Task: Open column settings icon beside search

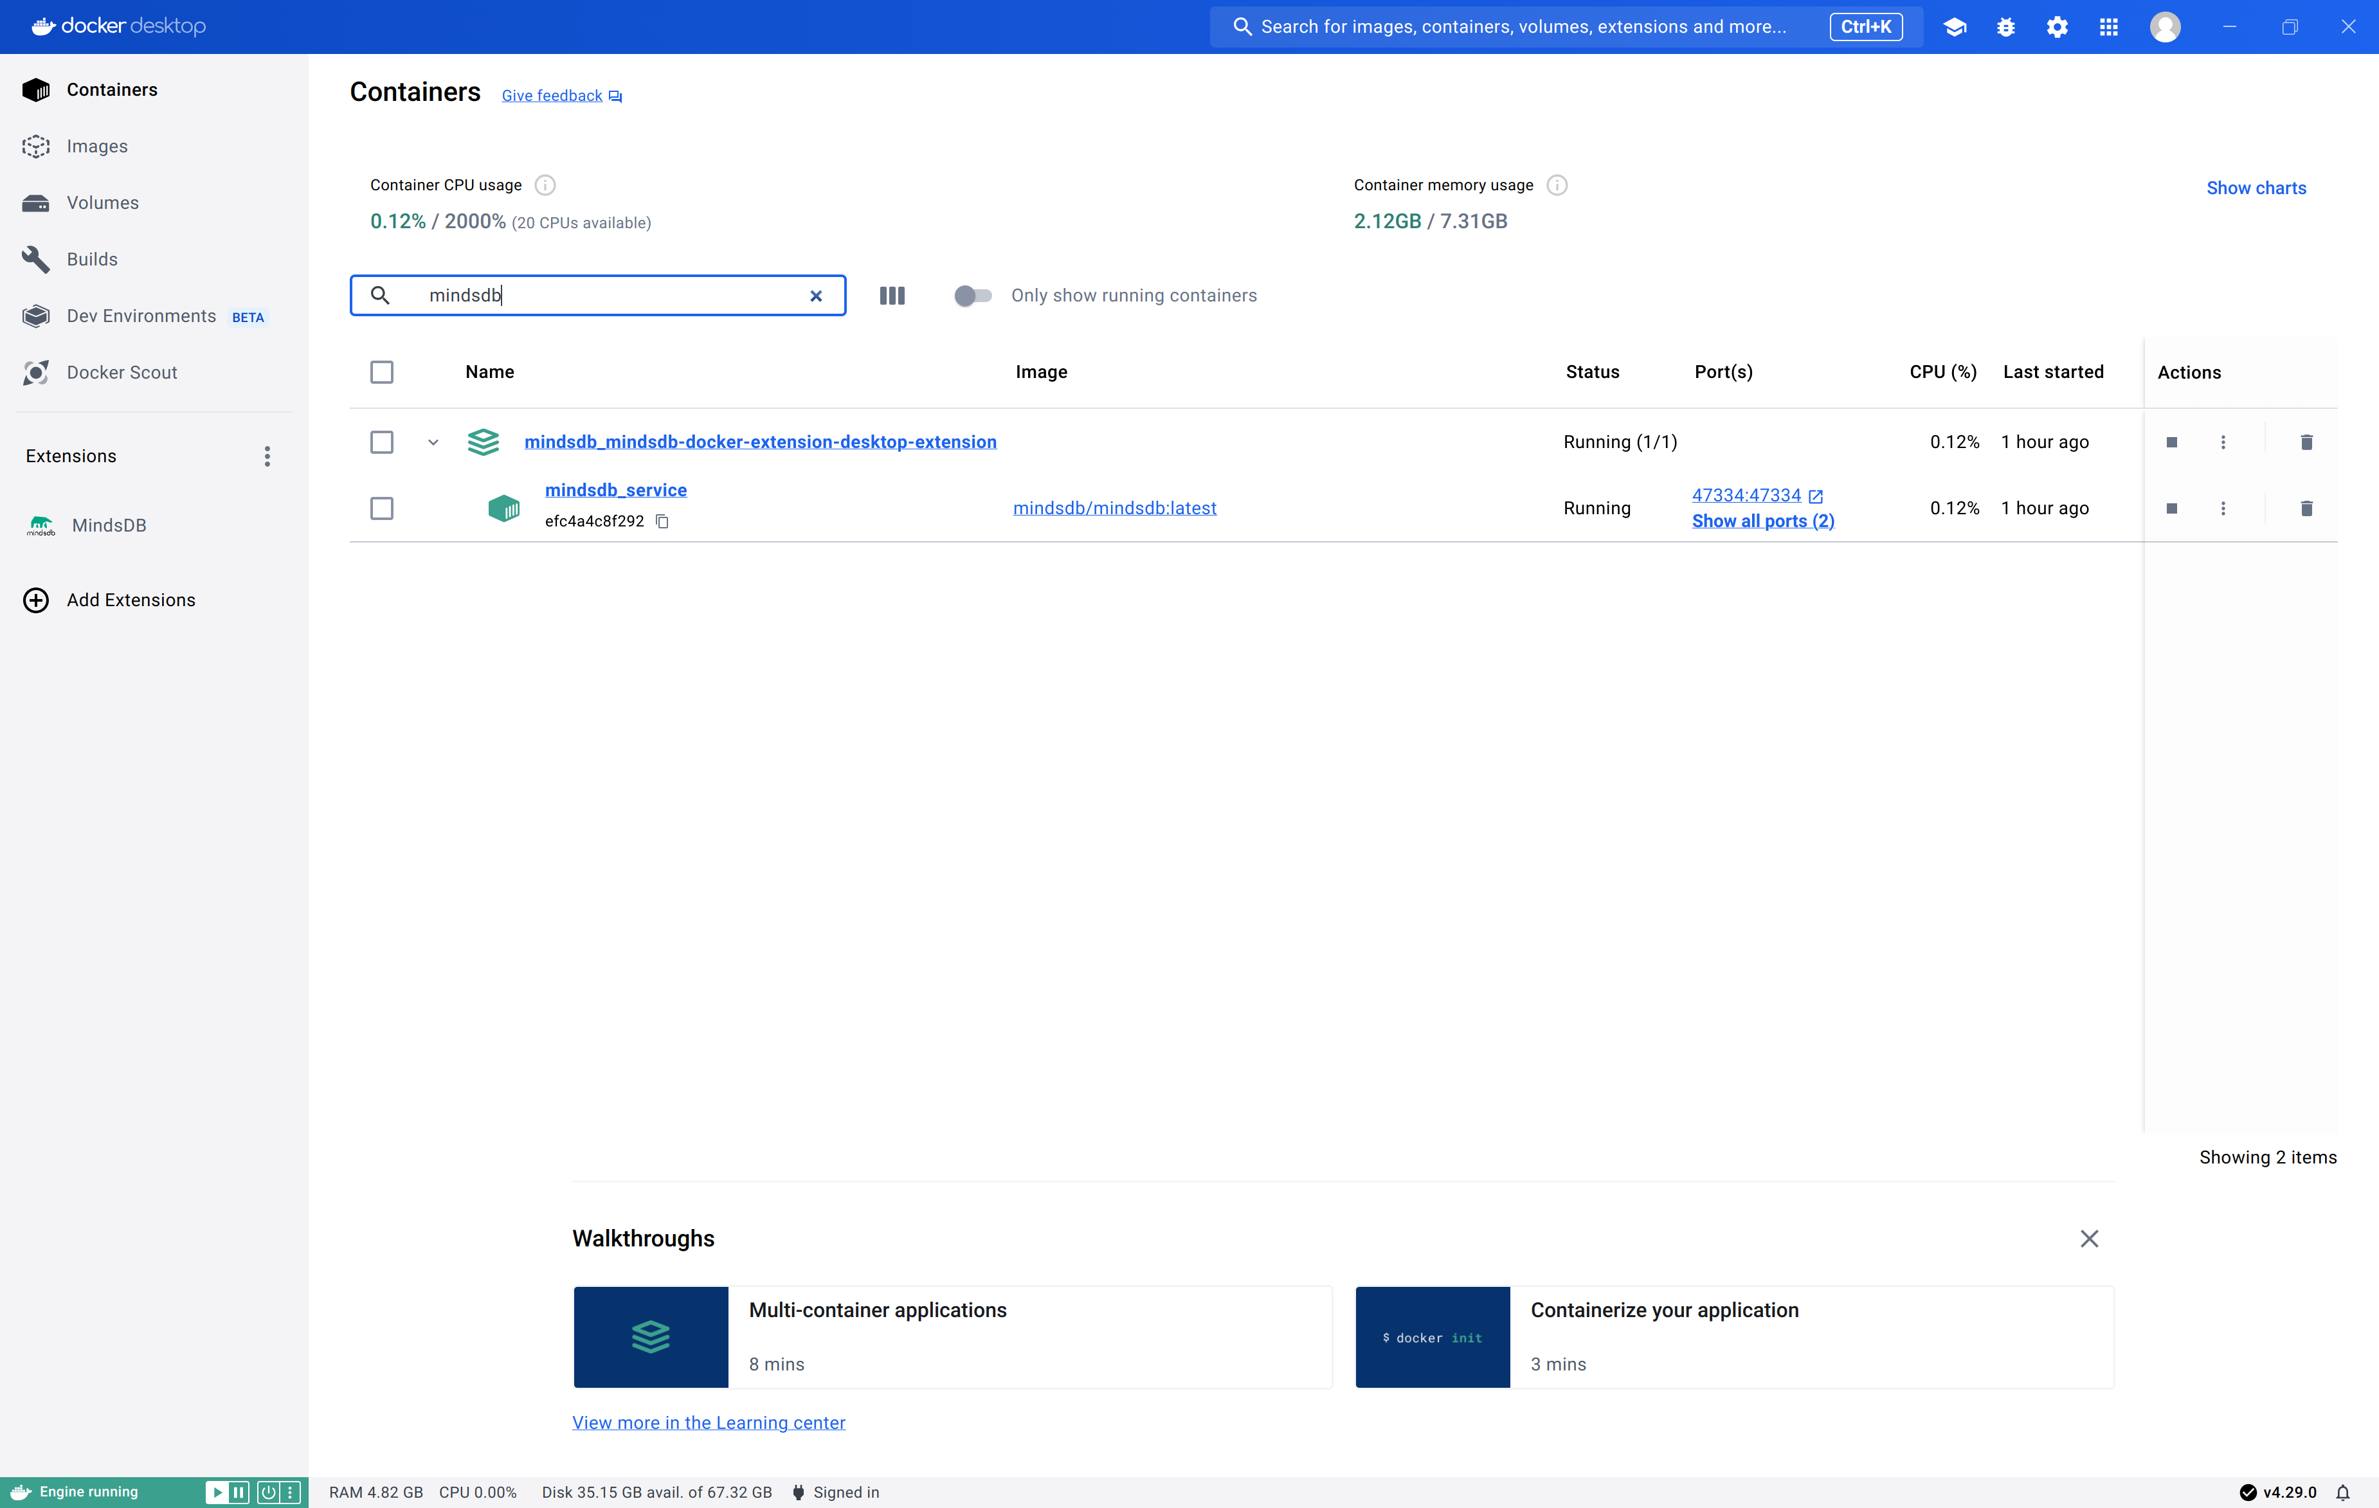Action: pyautogui.click(x=891, y=295)
